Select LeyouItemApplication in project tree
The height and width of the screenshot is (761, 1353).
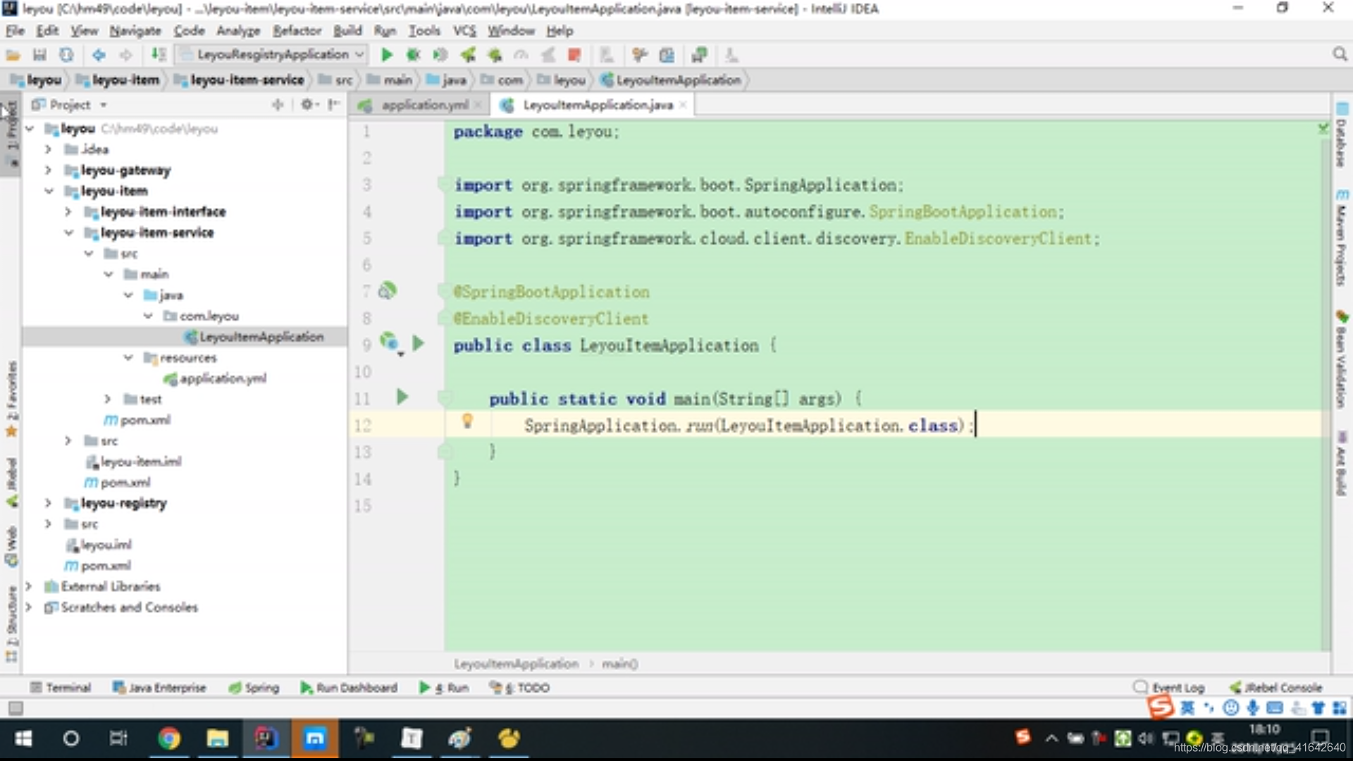tap(254, 337)
